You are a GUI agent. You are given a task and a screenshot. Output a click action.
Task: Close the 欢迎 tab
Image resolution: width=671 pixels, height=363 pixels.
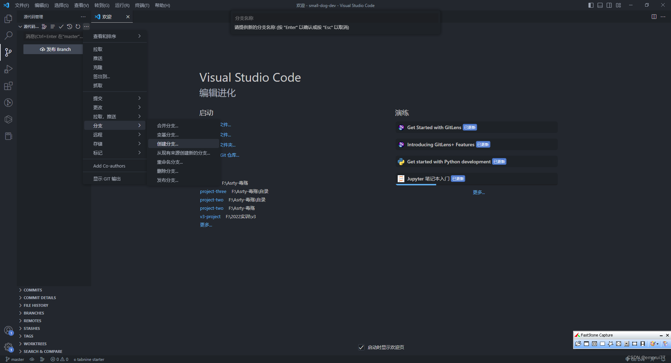click(x=128, y=17)
